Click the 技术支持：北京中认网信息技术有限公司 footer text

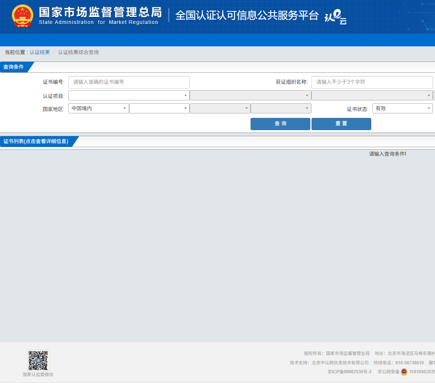[329, 363]
